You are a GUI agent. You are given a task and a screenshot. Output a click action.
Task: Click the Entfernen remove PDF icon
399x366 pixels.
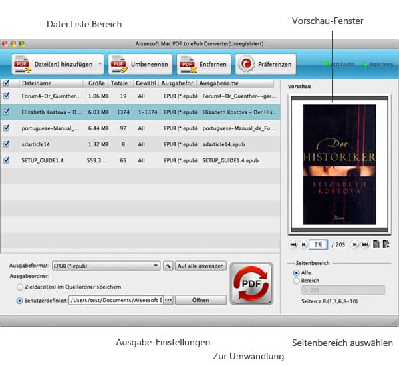pyautogui.click(x=186, y=65)
